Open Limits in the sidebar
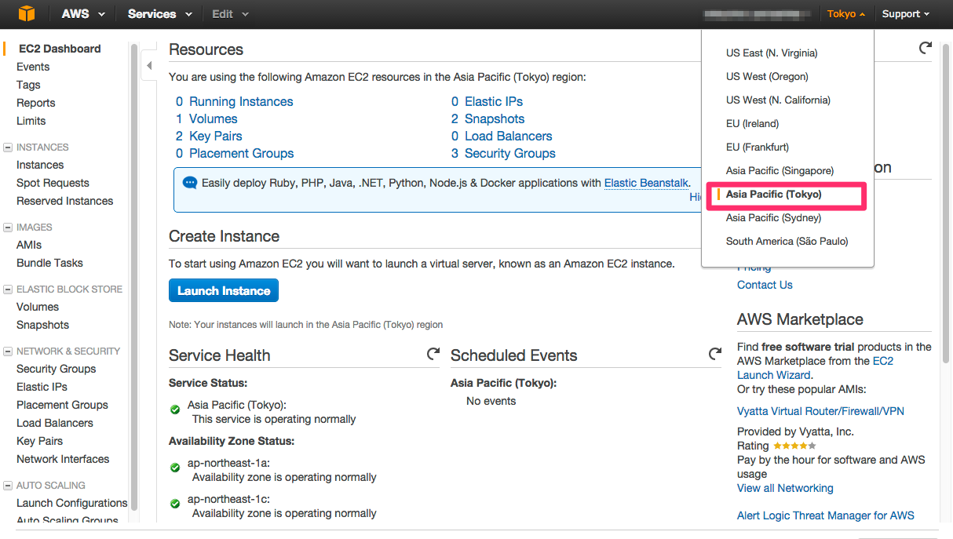 coord(31,121)
